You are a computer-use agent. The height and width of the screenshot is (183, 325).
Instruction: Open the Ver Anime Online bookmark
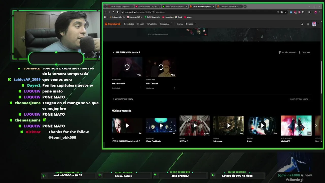(117, 17)
